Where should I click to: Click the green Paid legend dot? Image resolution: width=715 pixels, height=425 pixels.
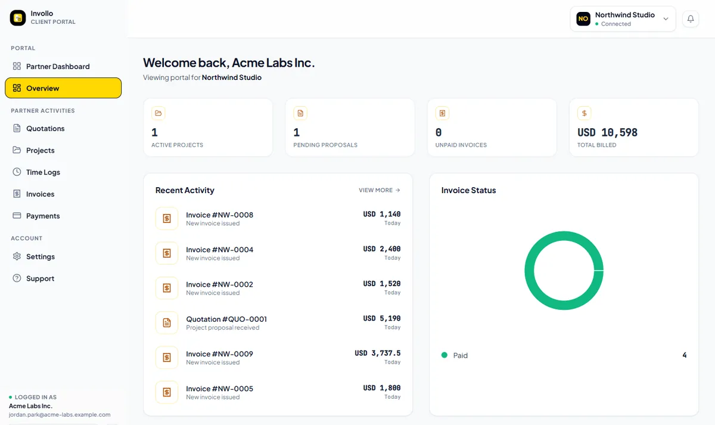[444, 355]
